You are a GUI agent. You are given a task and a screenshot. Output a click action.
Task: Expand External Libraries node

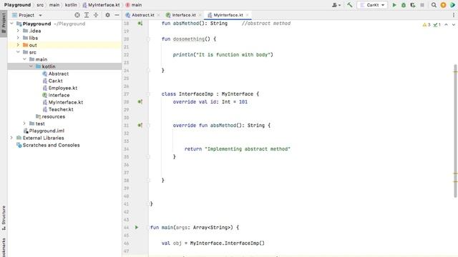pyautogui.click(x=11, y=138)
